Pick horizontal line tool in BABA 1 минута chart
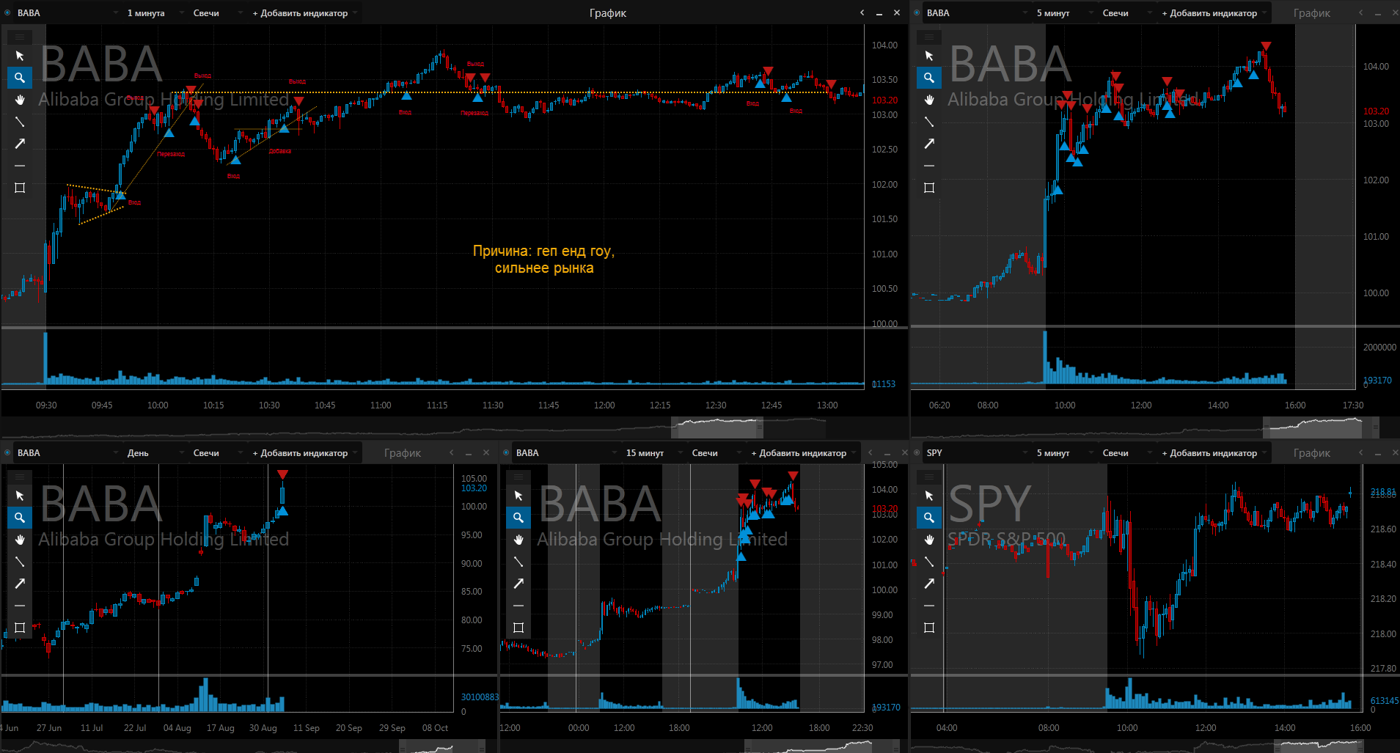 [x=20, y=166]
